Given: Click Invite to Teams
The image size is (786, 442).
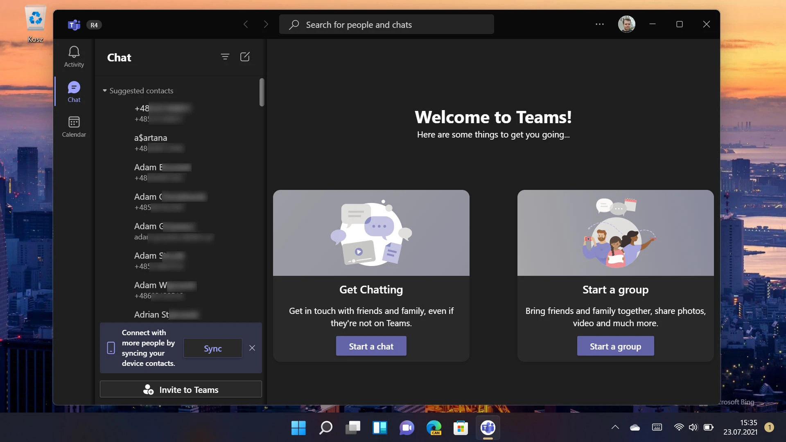Looking at the screenshot, I should 181,390.
